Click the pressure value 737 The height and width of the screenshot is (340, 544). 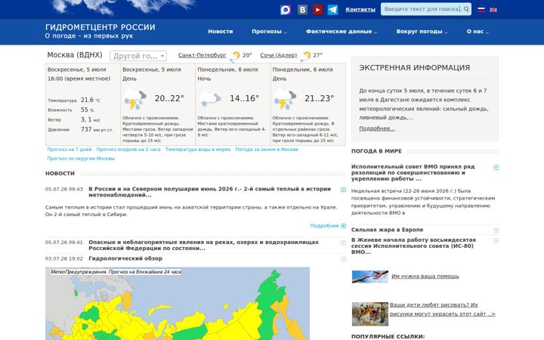[x=86, y=129]
